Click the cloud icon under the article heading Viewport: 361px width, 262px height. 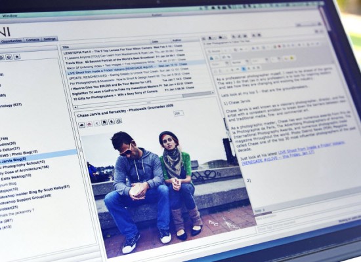click(x=82, y=125)
